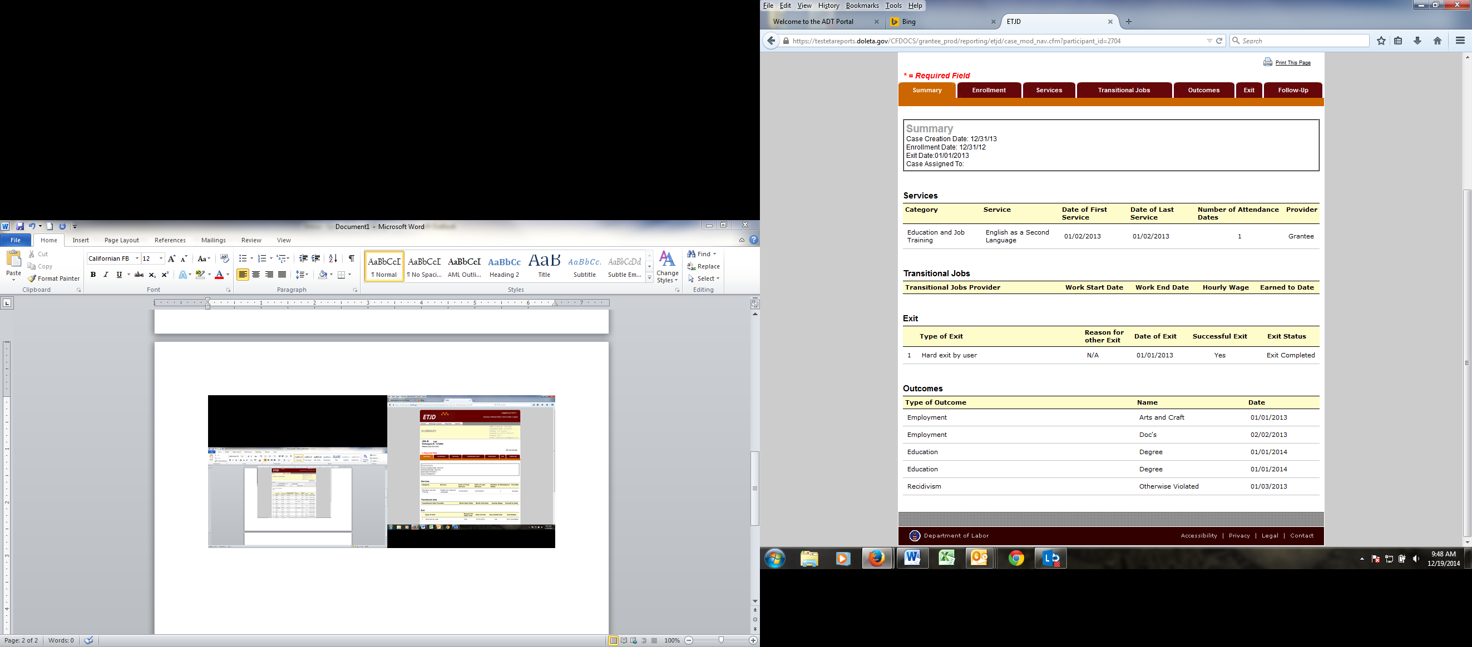1472x647 pixels.
Task: Show paragraph marks with the pilcrow icon
Action: coord(352,258)
